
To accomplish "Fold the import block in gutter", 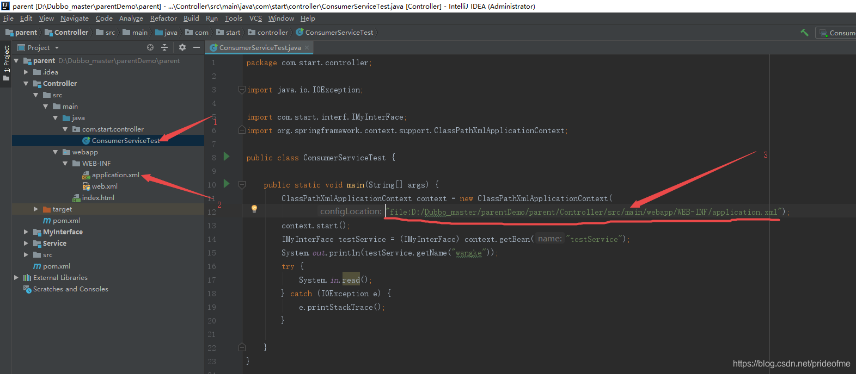I will click(x=242, y=90).
